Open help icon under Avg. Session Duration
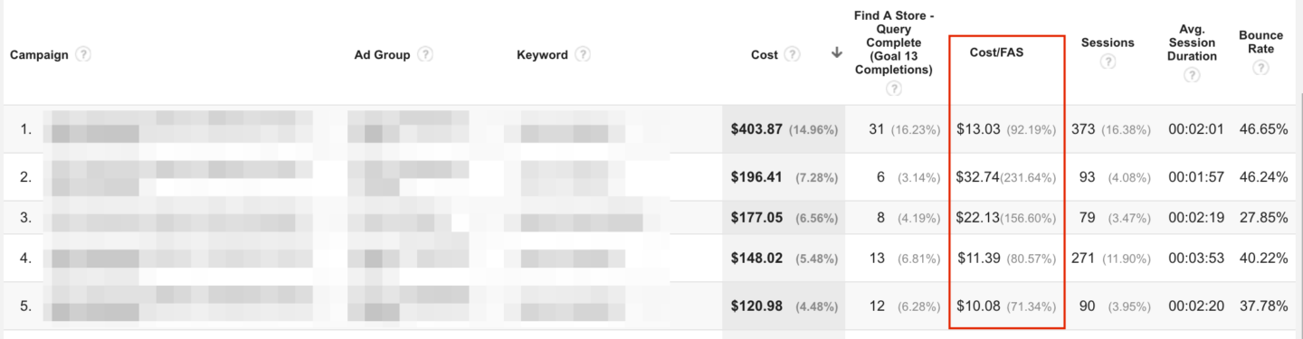 tap(1192, 75)
